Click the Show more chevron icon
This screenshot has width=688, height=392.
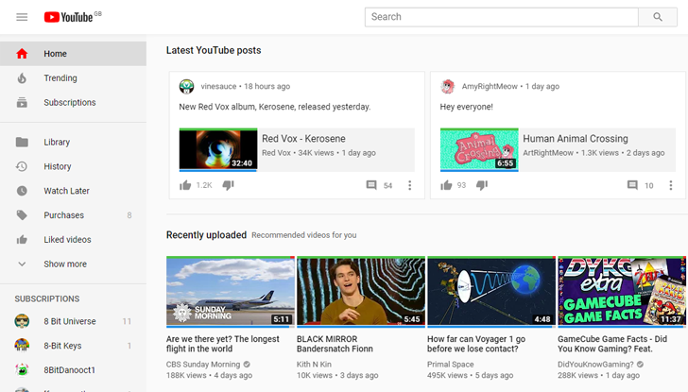[x=22, y=264]
